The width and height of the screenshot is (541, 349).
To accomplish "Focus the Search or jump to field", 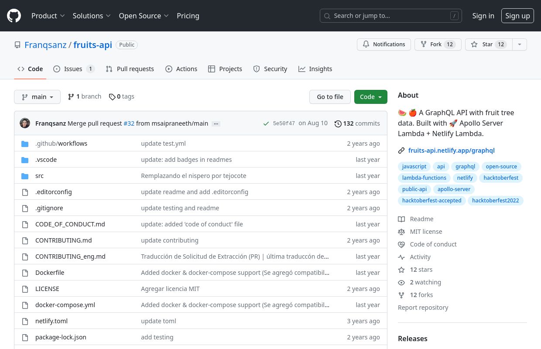I will [391, 16].
